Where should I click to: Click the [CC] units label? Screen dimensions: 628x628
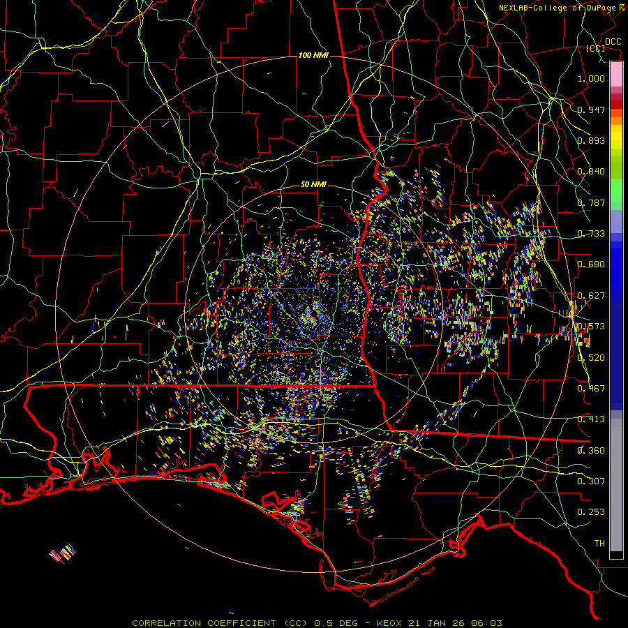pos(596,48)
